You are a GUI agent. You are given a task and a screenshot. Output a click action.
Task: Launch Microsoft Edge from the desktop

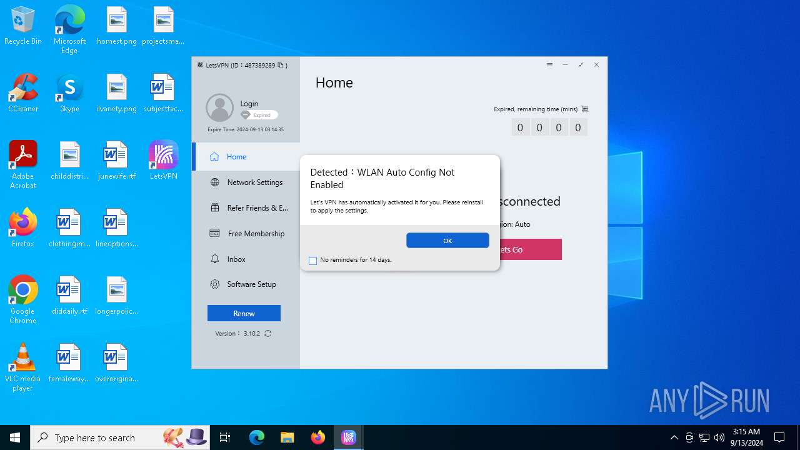[x=69, y=30]
